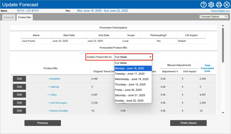Click Cold Beverages original trend value 2,239
The image size is (231, 134).
tap(94, 103)
